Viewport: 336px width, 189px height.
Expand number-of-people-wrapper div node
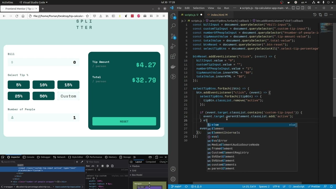pos(11,182)
